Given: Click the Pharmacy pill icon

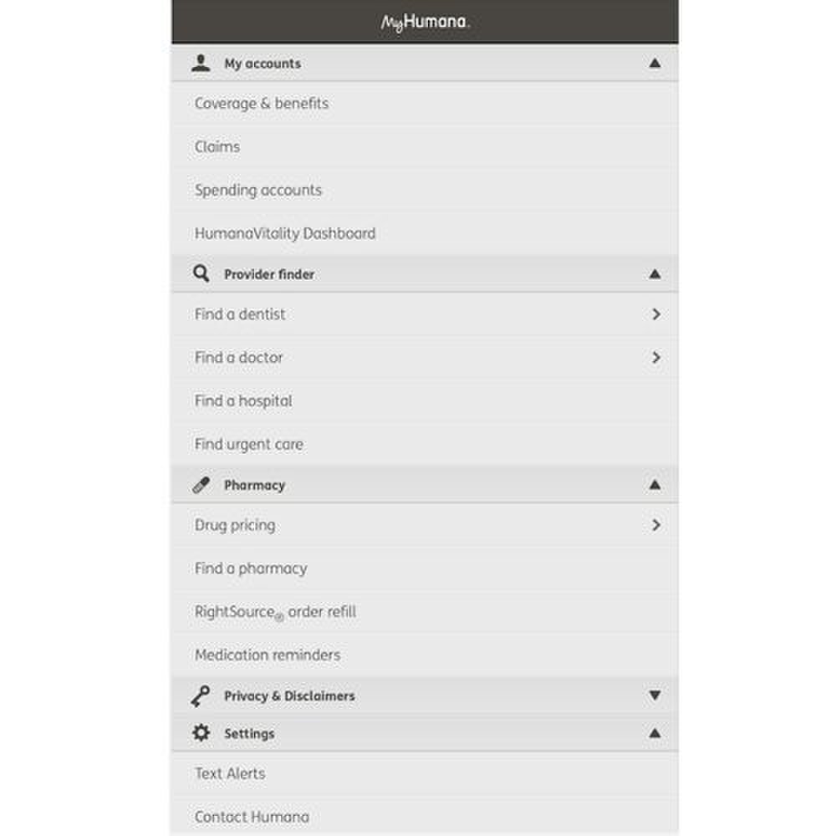Looking at the screenshot, I should (x=201, y=485).
